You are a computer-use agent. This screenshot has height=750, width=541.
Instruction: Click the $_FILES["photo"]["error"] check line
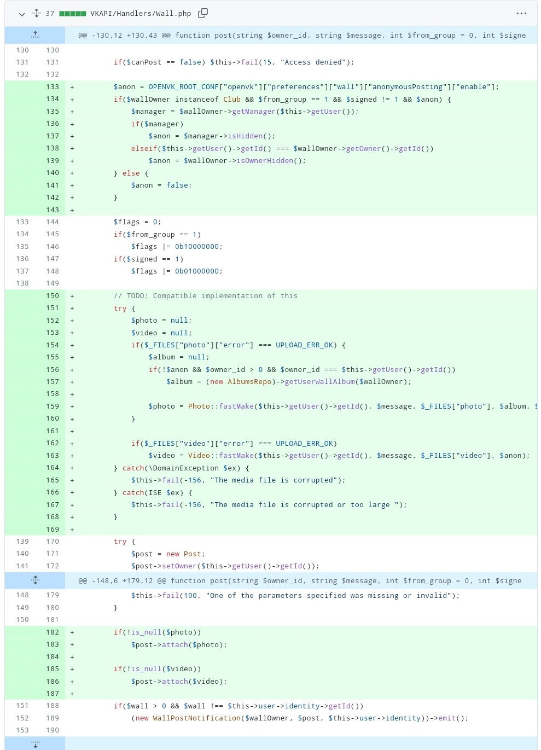click(238, 345)
